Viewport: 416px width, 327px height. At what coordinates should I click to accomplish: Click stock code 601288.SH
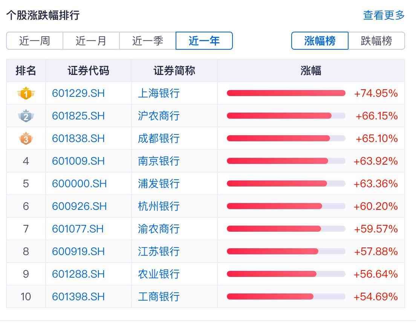(78, 274)
